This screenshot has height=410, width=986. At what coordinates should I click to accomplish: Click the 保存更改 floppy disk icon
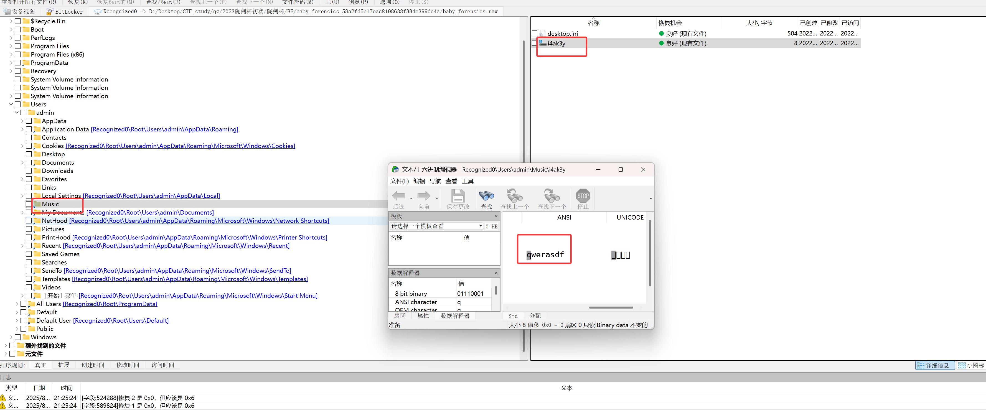pos(458,196)
